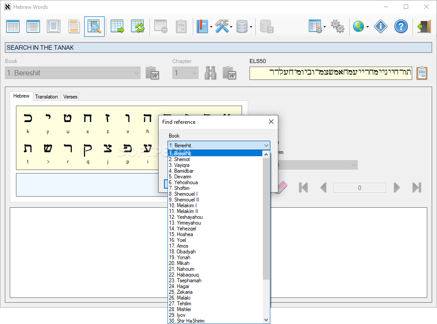The height and width of the screenshot is (324, 437).
Task: Click Word clipboard icon beside Chapter dropdown
Action: pyautogui.click(x=230, y=73)
